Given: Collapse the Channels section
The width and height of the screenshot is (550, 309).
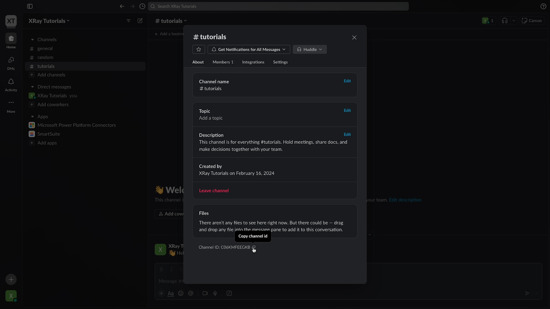Looking at the screenshot, I should pyautogui.click(x=32, y=39).
